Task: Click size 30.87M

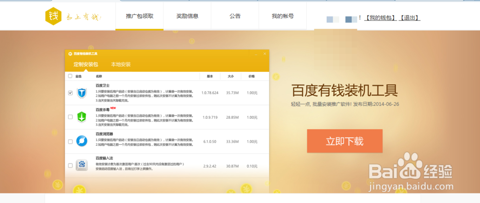Action: point(232,166)
